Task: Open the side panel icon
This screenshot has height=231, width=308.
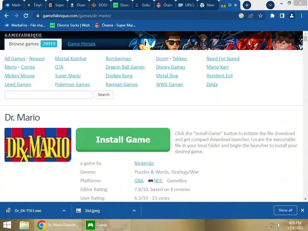Action: pyautogui.click(x=282, y=16)
